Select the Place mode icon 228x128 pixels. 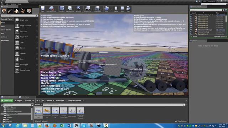tap(4, 11)
